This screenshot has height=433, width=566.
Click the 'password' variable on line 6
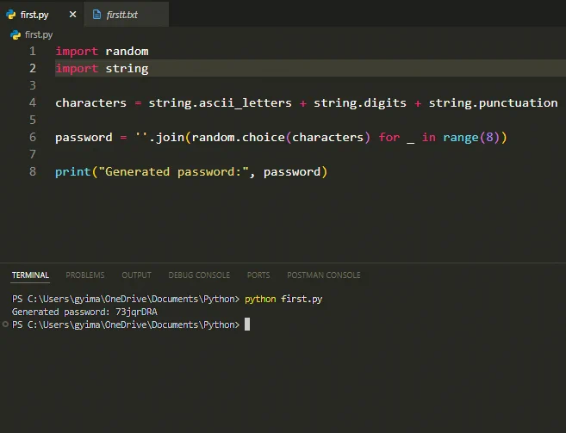click(x=84, y=138)
